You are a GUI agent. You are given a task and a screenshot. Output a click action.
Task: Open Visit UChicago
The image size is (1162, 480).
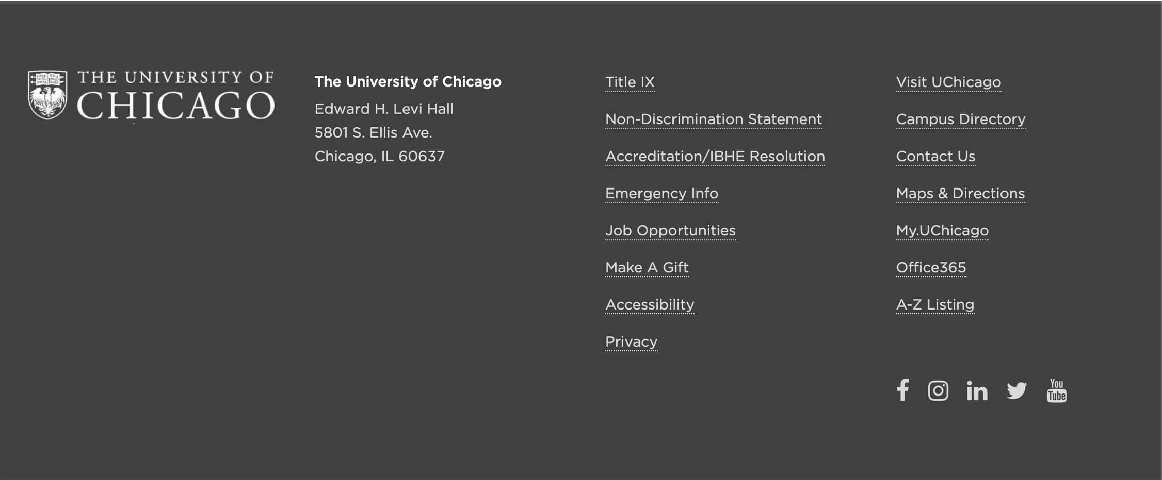[948, 82]
